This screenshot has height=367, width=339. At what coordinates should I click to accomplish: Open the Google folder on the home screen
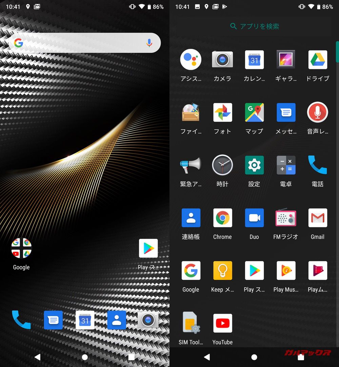pos(21,248)
